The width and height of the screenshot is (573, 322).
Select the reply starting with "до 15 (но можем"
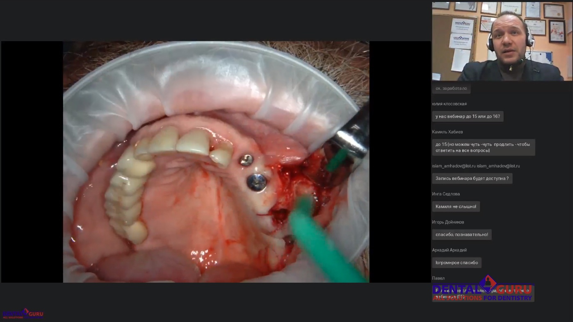(x=483, y=147)
